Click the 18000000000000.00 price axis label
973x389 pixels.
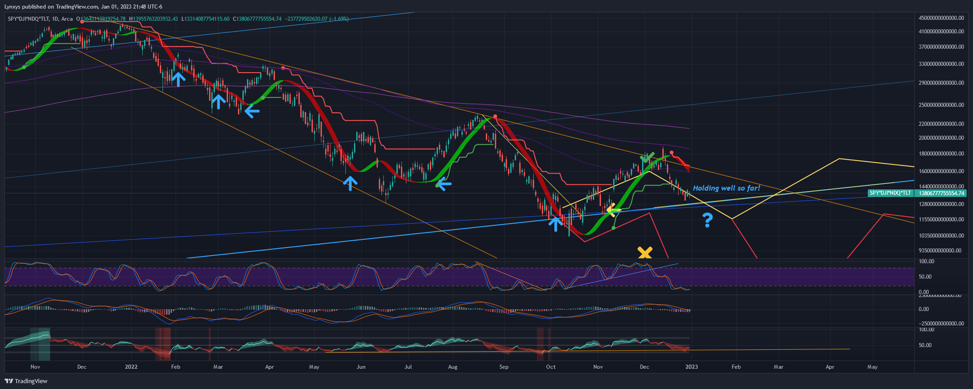[941, 154]
